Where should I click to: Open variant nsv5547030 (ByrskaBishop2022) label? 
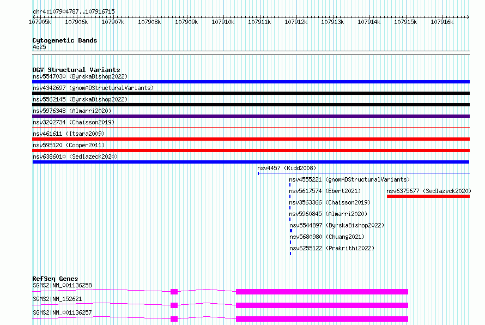pos(80,76)
